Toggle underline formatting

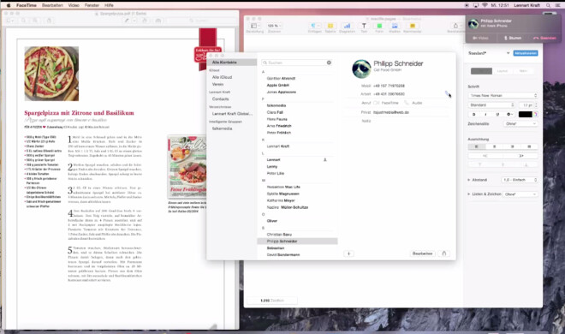point(497,114)
